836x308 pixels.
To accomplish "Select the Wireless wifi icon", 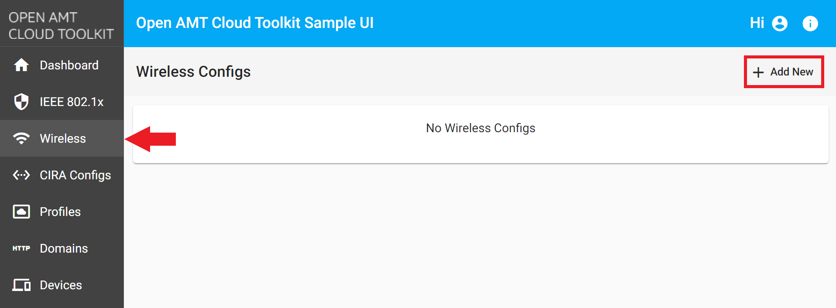I will point(21,138).
